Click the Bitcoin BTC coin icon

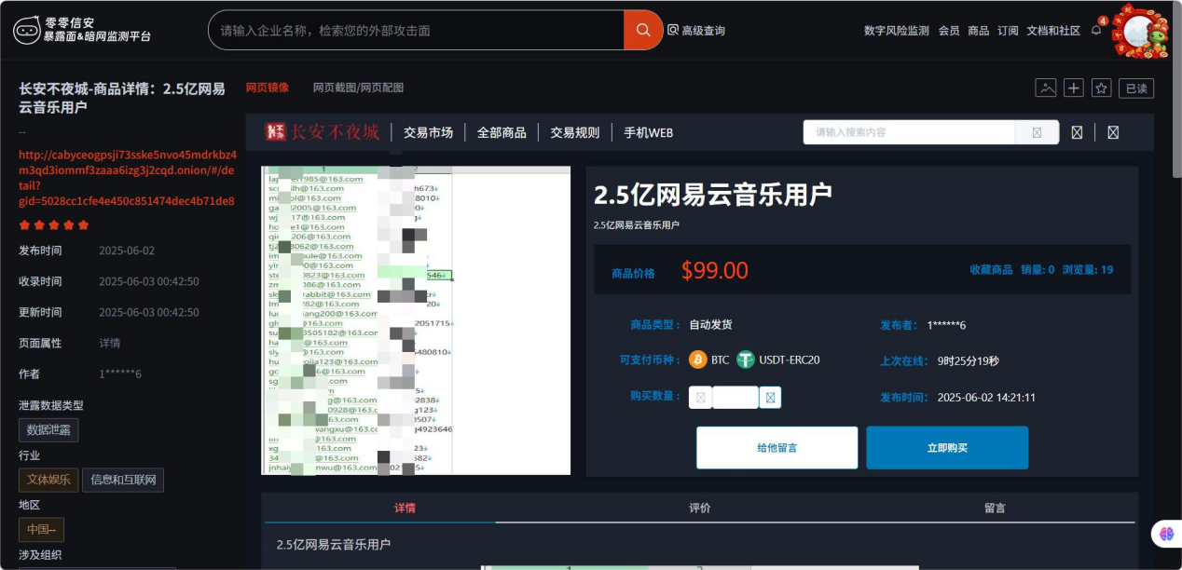697,360
